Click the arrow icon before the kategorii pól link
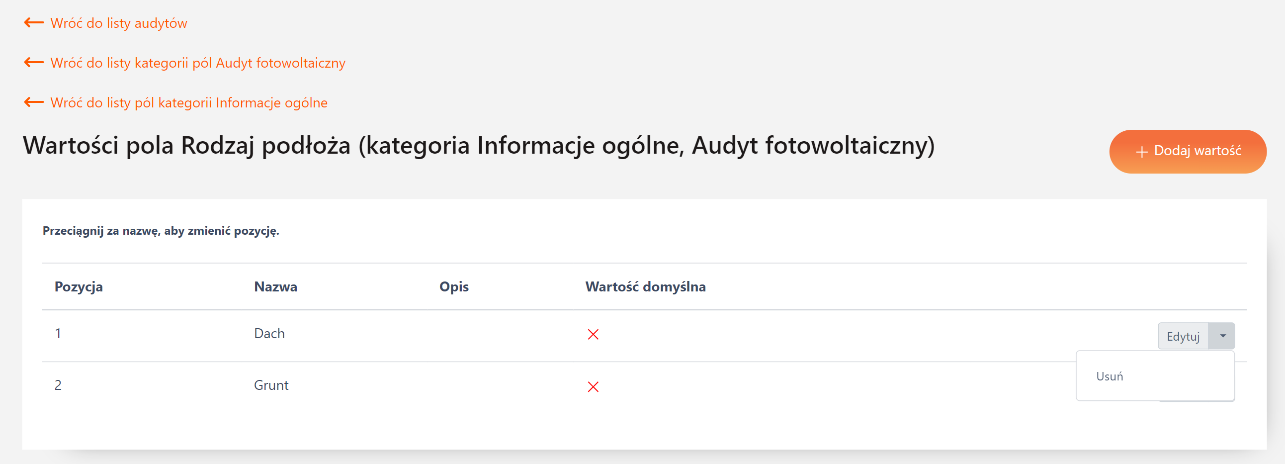This screenshot has height=464, width=1285. pos(34,62)
